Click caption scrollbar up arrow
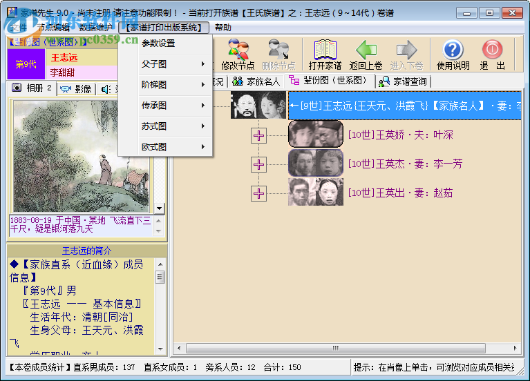 pos(158,221)
